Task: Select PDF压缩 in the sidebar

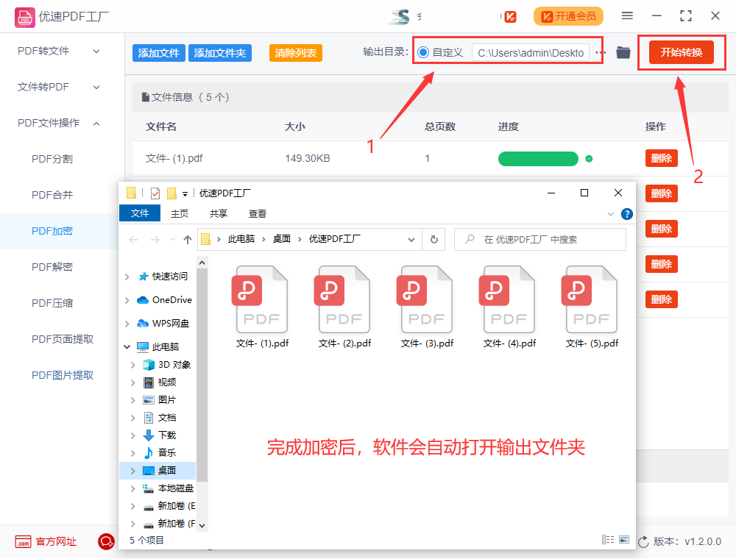Action: (x=52, y=303)
